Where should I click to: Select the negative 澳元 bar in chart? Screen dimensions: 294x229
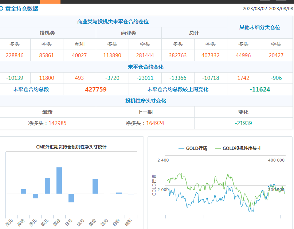35,196
